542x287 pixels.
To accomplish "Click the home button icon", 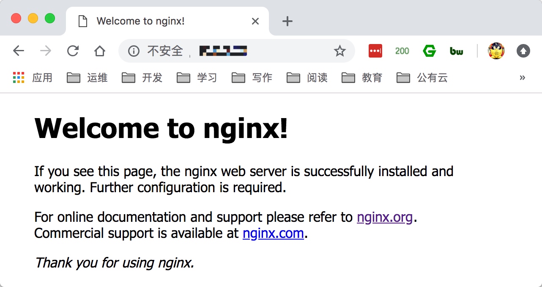I will [x=100, y=50].
